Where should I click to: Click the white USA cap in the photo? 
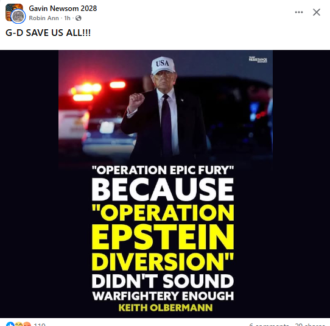(163, 65)
